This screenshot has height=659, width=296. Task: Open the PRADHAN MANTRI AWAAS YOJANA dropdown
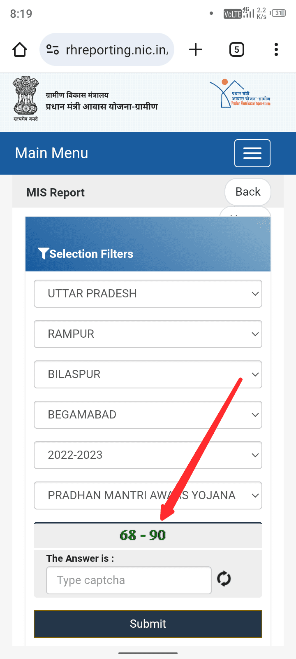148,495
